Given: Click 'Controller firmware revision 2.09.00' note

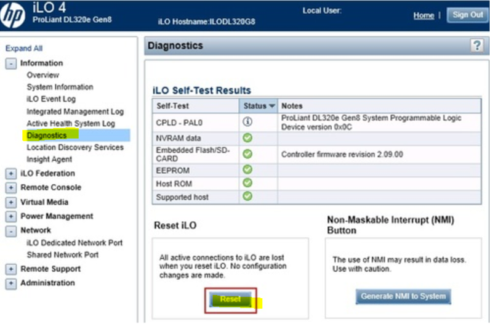Looking at the screenshot, I should [x=342, y=155].
